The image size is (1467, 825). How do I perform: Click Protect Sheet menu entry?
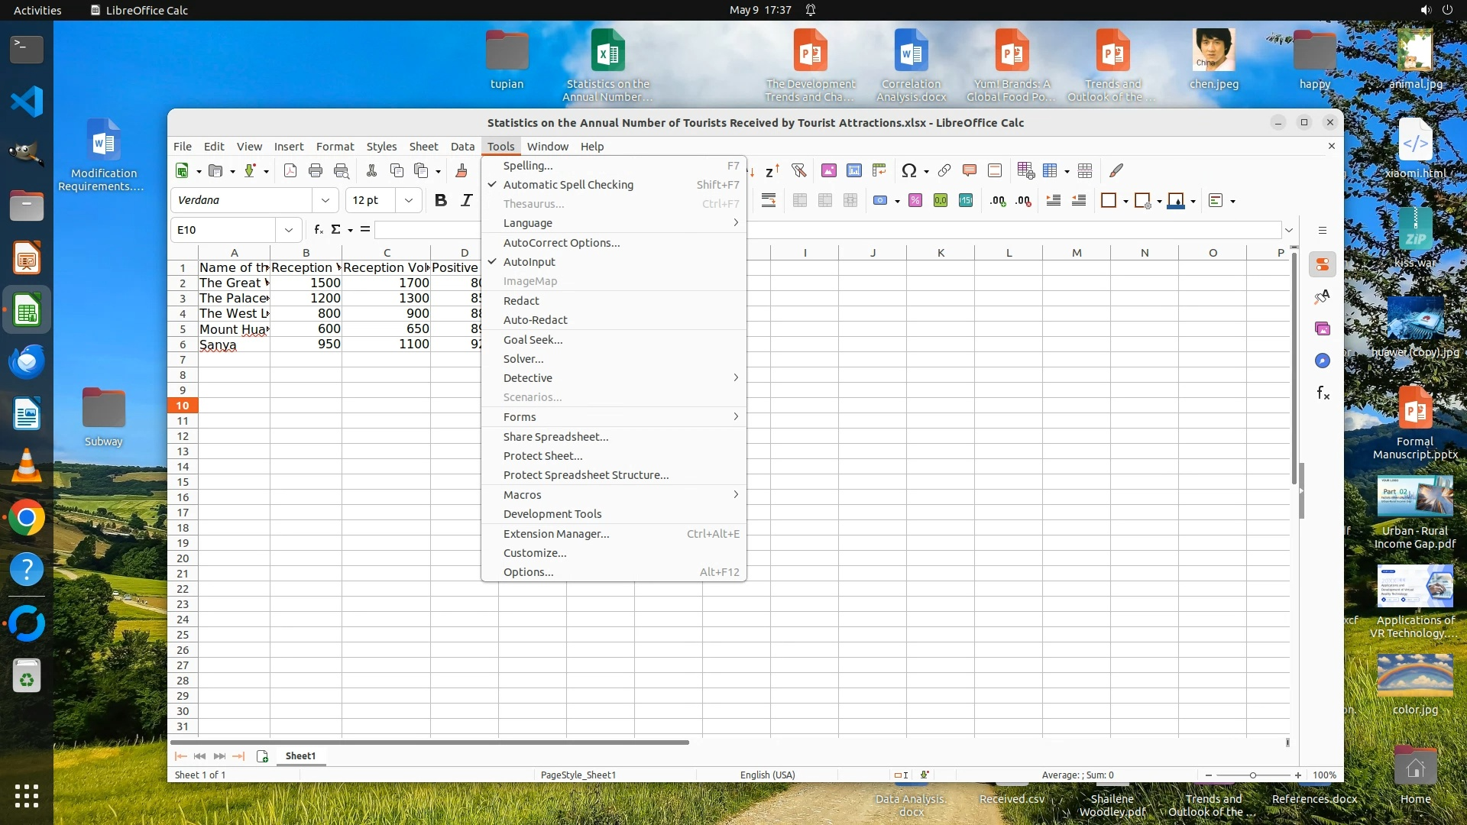coord(542,456)
